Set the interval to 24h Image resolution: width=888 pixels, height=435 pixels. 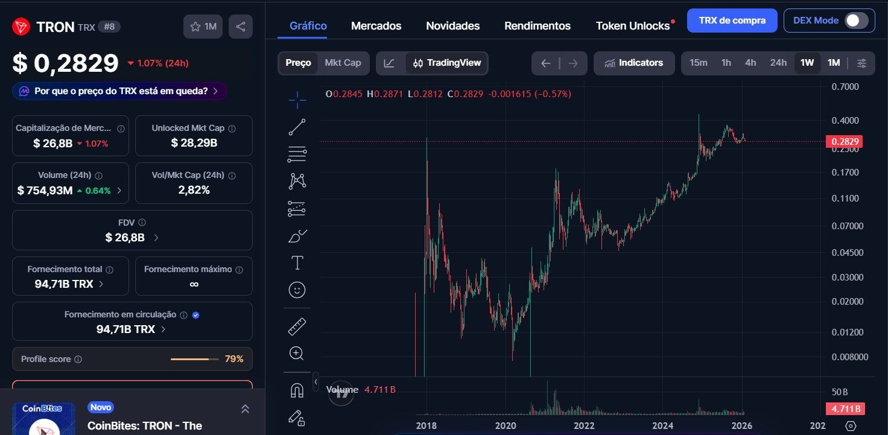point(778,63)
